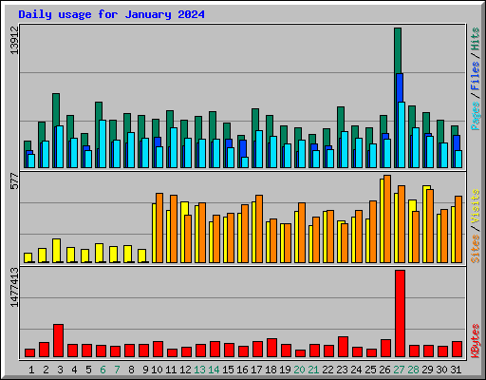Viewport: 486px width, 380px height.
Task: Click the chart title 'Daily usage for January 2024'
Action: pyautogui.click(x=111, y=14)
